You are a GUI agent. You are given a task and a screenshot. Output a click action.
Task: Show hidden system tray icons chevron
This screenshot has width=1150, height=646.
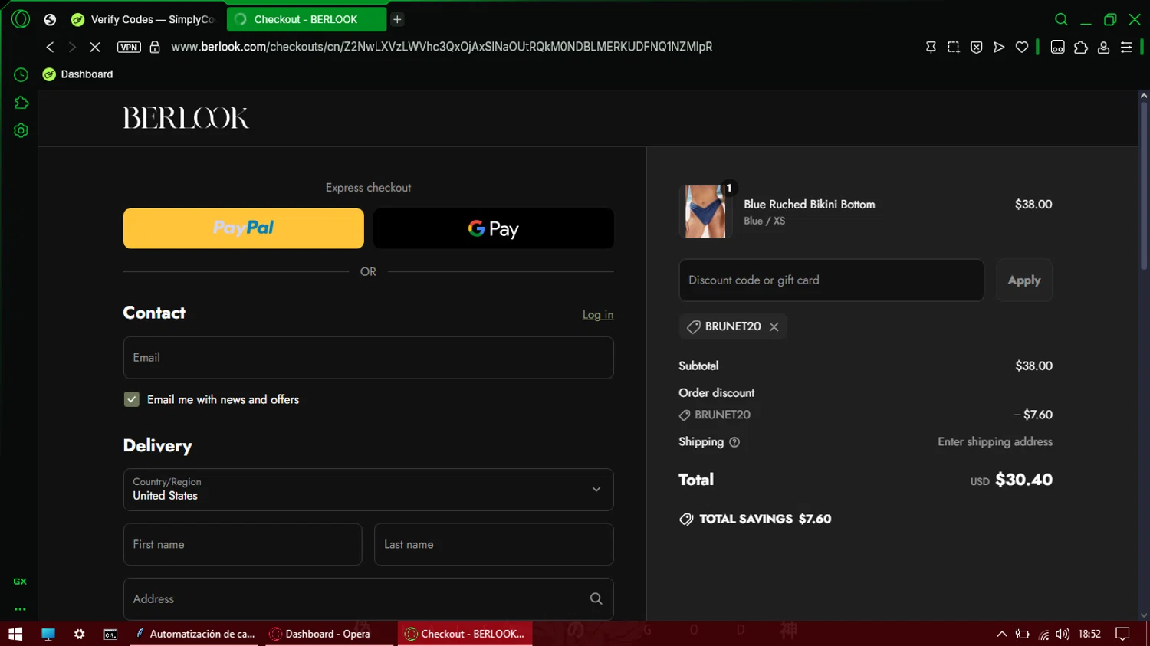pyautogui.click(x=1001, y=634)
